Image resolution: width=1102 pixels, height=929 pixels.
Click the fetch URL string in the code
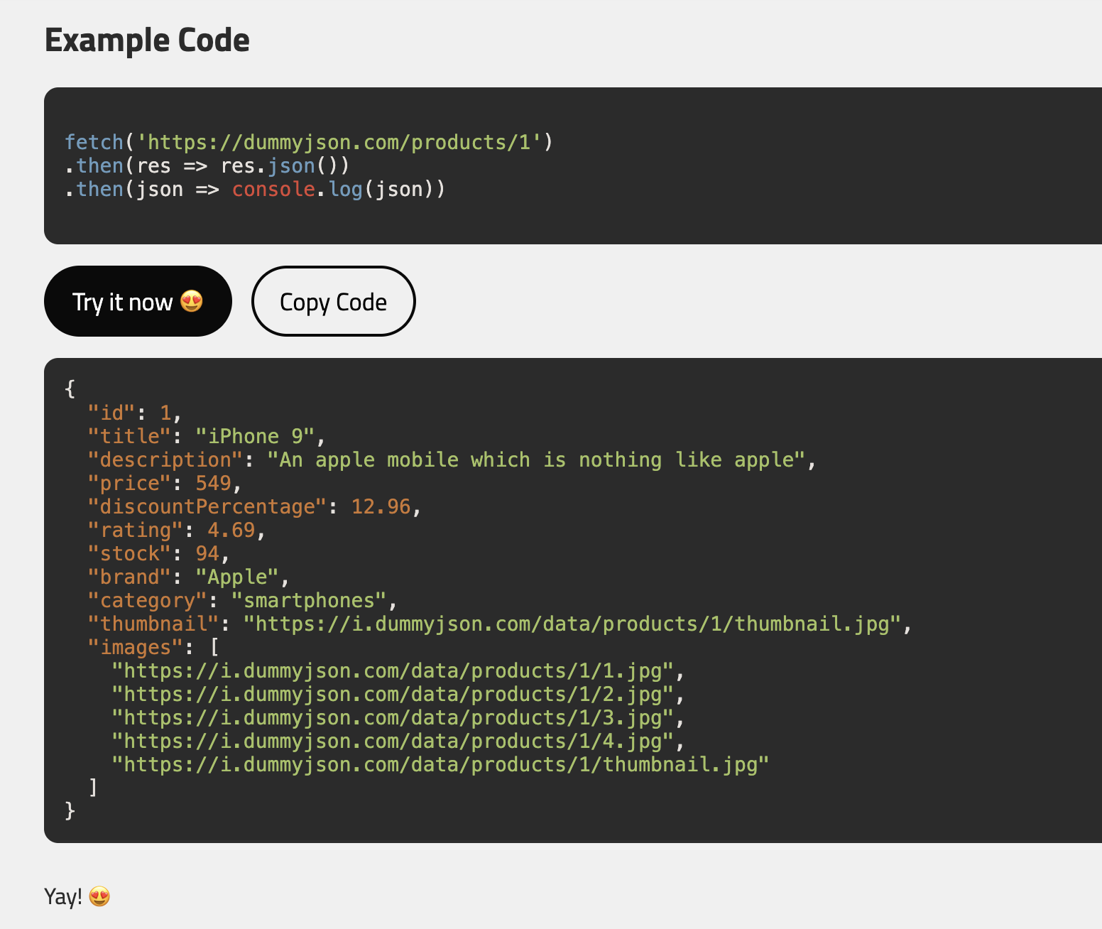pyautogui.click(x=338, y=142)
